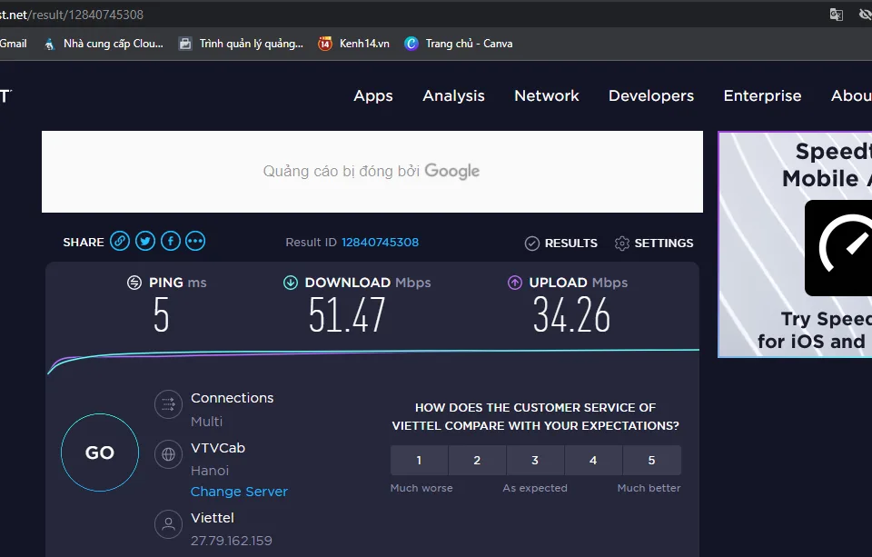Click the Results checkmark icon
Viewport: 872px width, 557px height.
532,244
